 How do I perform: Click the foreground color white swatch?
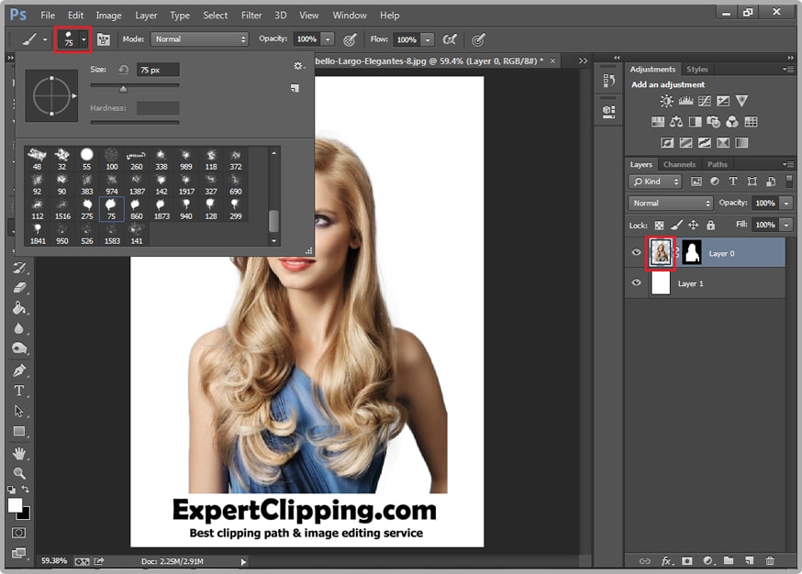point(15,505)
